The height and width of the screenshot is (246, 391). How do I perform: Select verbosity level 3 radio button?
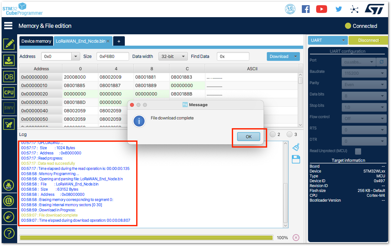(290, 134)
